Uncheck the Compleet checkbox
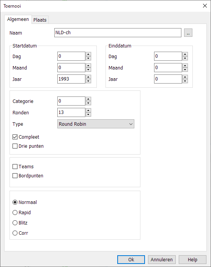Screen dimensions: 211x267 (x=15, y=137)
